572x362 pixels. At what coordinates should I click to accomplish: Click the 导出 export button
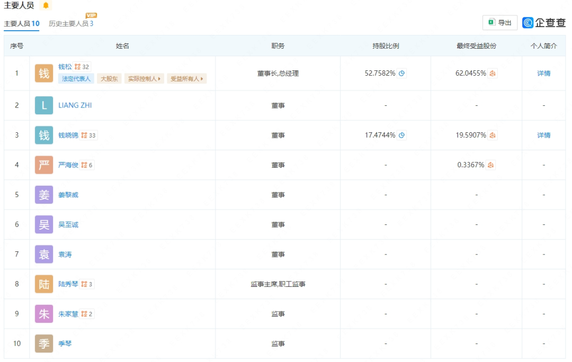pyautogui.click(x=500, y=23)
